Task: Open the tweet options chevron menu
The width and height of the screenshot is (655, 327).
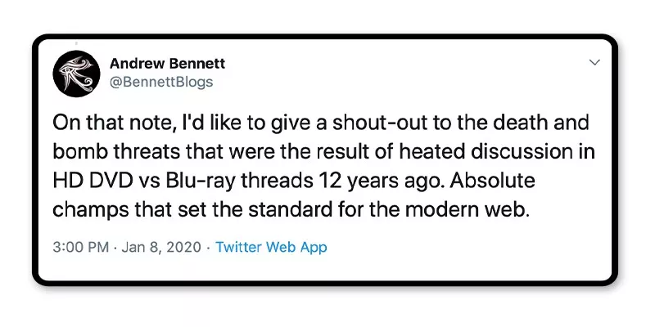Action: coord(594,62)
